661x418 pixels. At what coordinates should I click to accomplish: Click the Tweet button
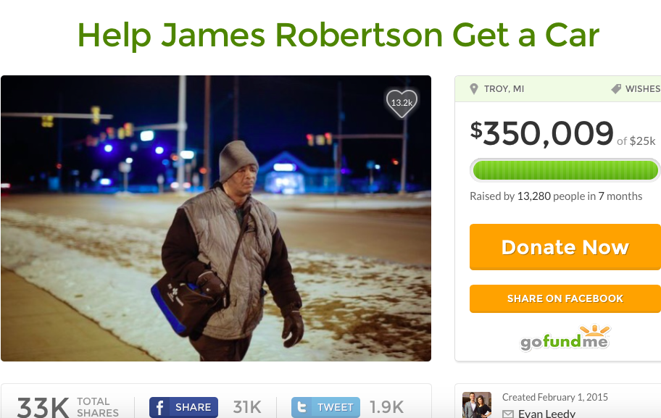pyautogui.click(x=326, y=407)
